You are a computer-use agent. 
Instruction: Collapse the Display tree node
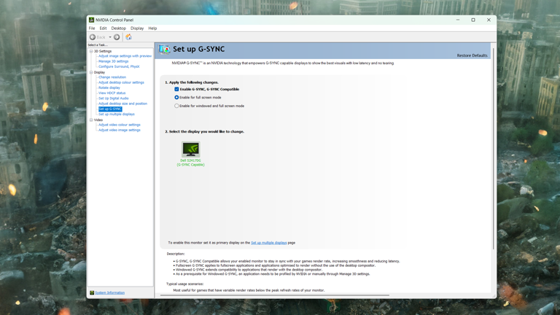91,72
